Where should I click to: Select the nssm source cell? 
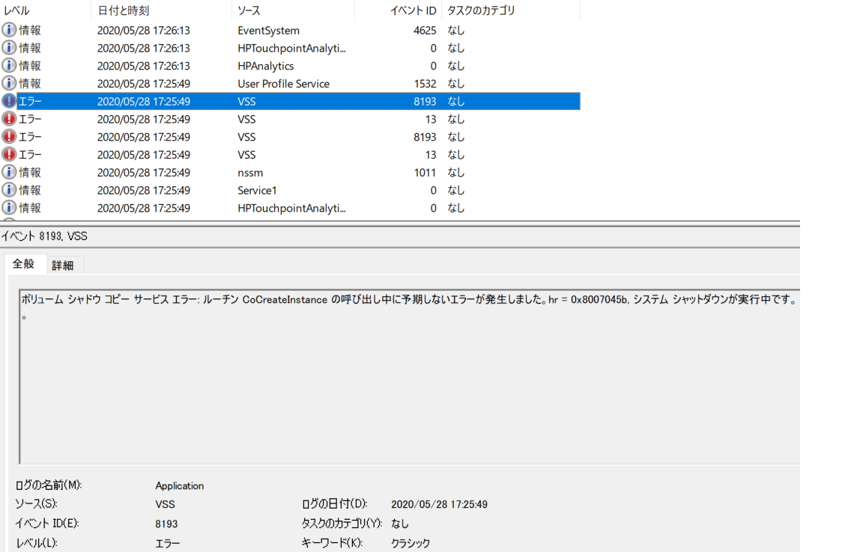250,173
